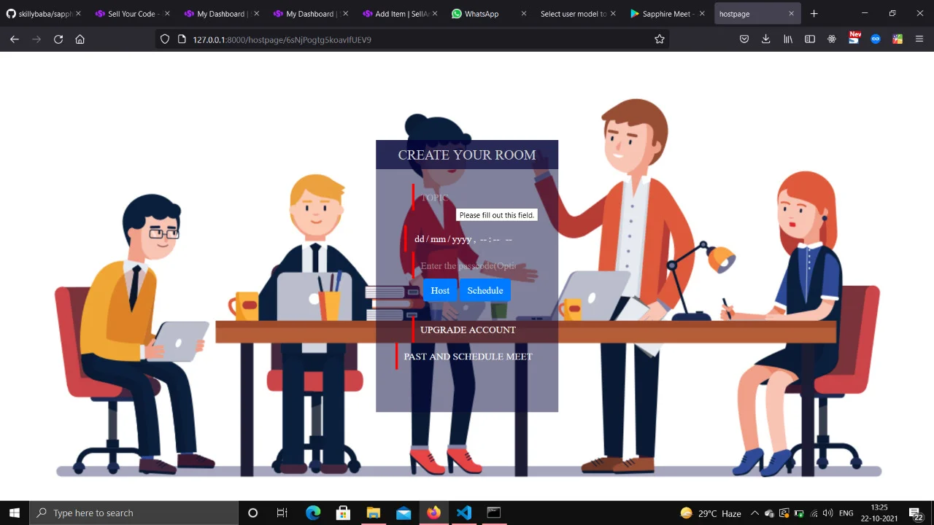Screen dimensions: 934x525
Task: Save page to Pocket
Action: (744, 39)
